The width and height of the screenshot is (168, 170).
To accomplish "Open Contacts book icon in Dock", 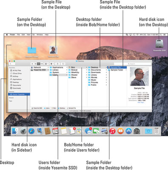I will (48, 131).
